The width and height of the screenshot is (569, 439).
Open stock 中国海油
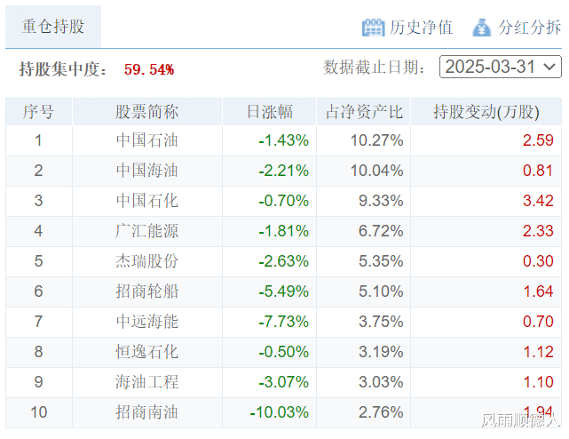click(147, 171)
